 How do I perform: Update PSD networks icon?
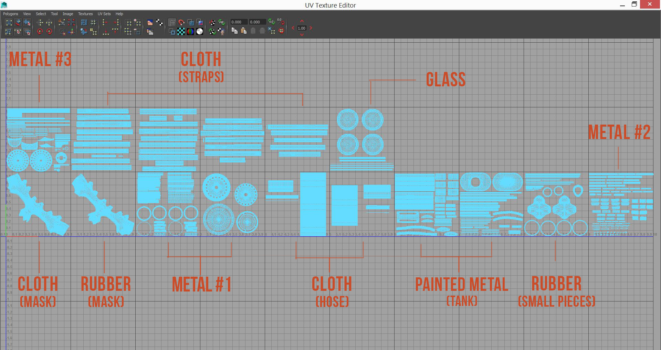[221, 22]
